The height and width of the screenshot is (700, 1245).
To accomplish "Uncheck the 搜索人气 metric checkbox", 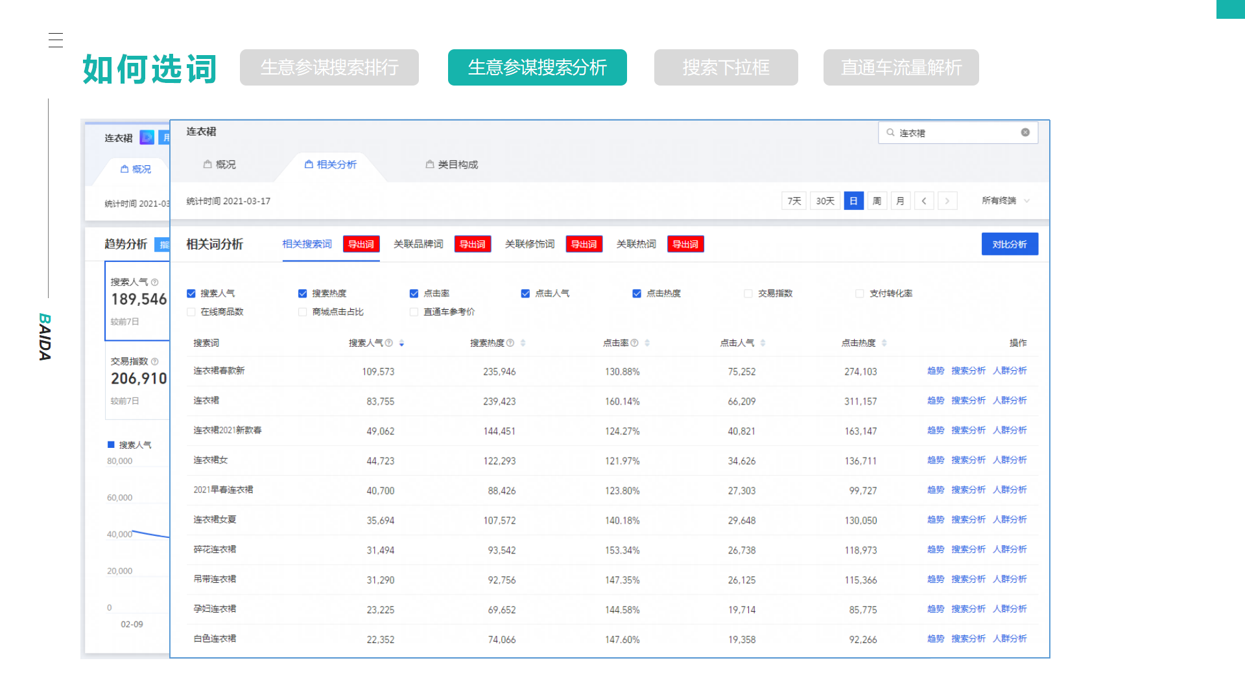I will (191, 293).
